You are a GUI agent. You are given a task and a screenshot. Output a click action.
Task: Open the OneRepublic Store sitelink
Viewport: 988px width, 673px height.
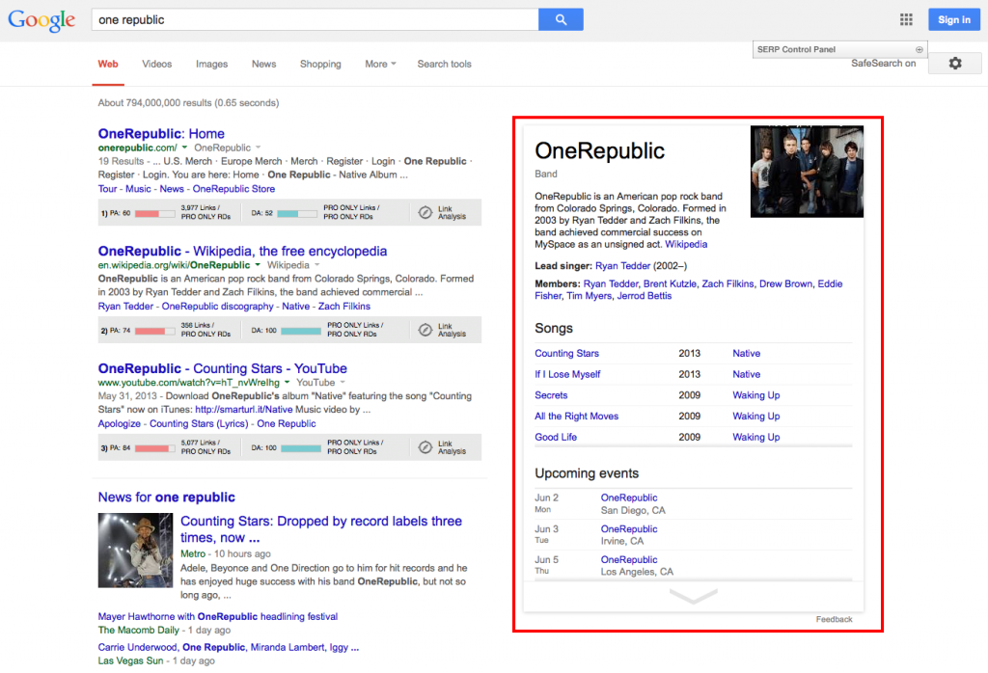233,189
